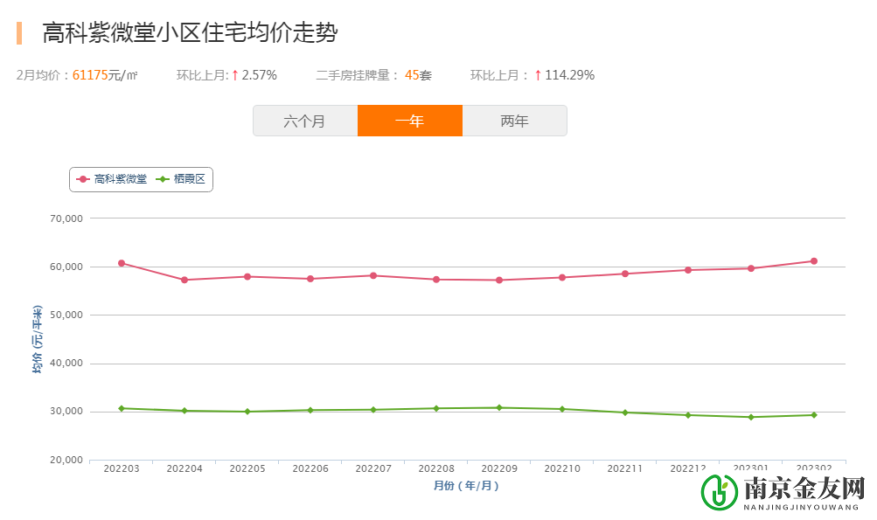
Task: Click the pink dot marker in the legend
Action: pos(81,178)
